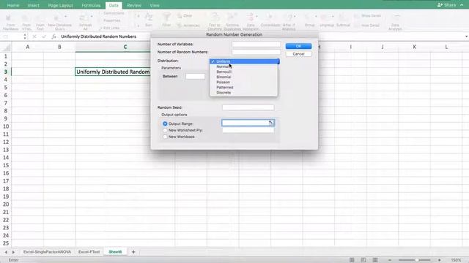This screenshot has height=263, width=469.
Task: Open the Home ribbon tab
Action: click(x=13, y=5)
